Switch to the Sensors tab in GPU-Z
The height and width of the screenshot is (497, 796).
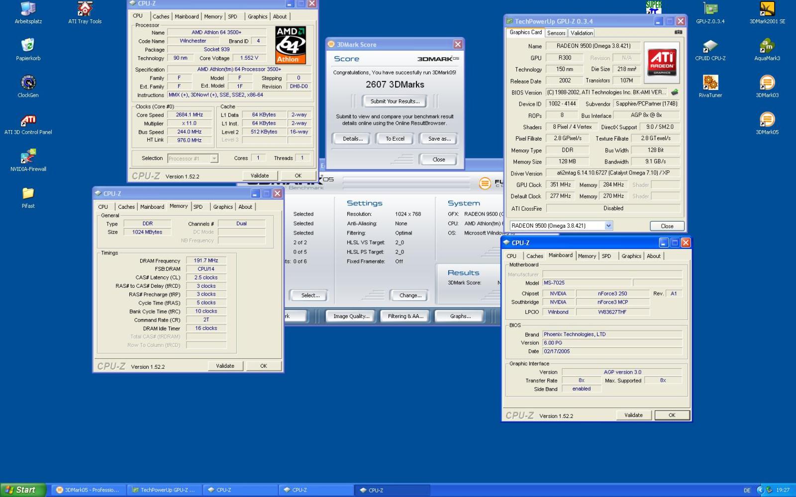pyautogui.click(x=556, y=33)
